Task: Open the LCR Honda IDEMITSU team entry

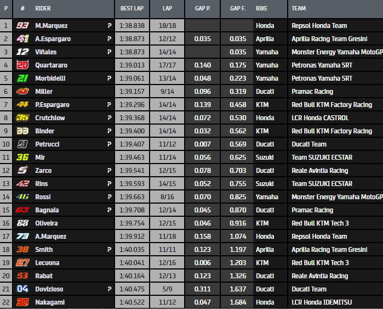Action: 321,302
